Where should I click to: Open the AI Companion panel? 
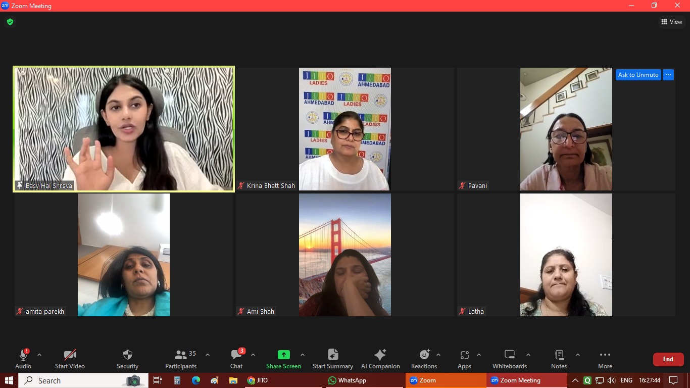(x=380, y=355)
